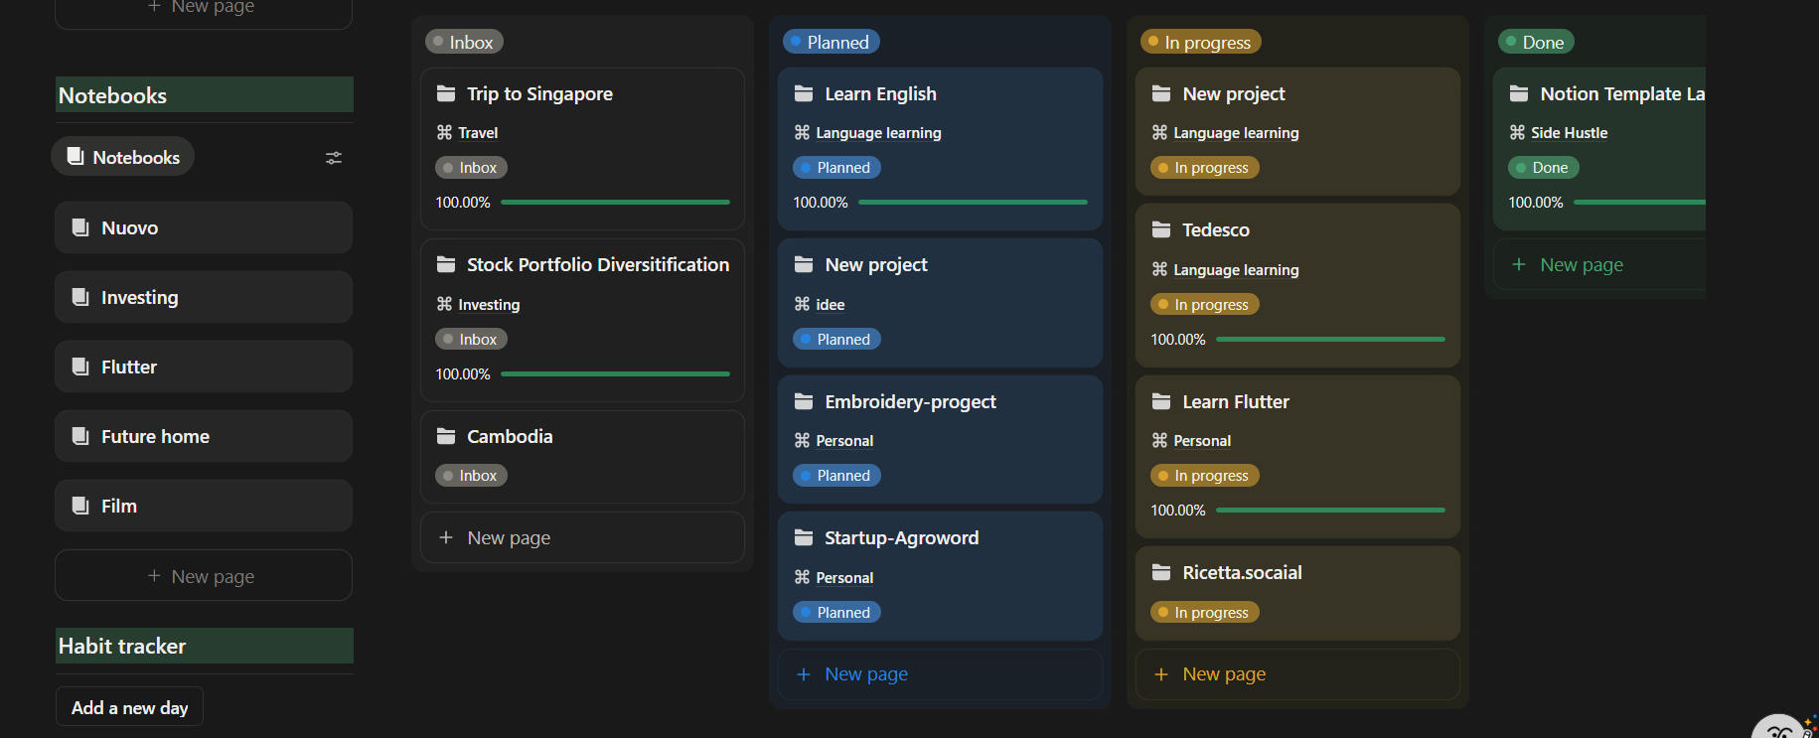The image size is (1819, 738).
Task: Click the relation icon next to Travel
Action: 444,133
